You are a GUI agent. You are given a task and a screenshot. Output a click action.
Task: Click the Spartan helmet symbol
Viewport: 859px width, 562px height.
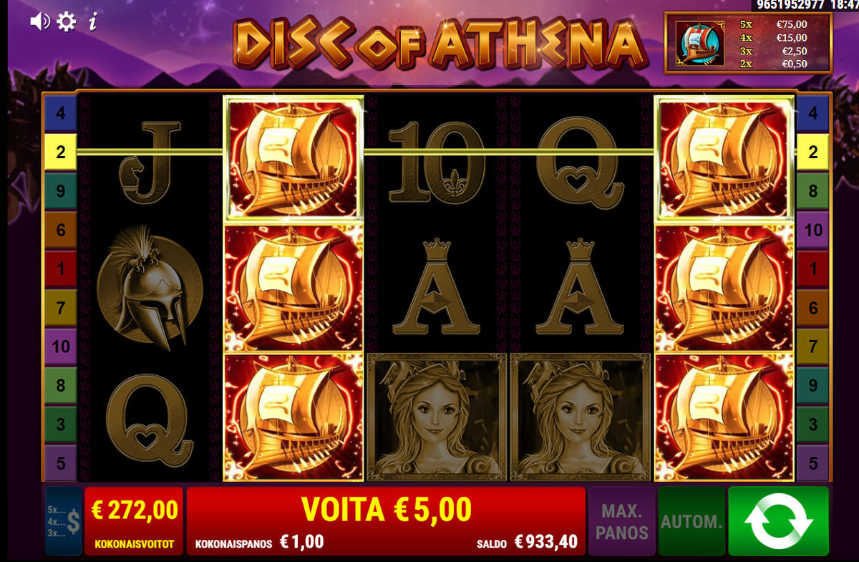(x=150, y=289)
